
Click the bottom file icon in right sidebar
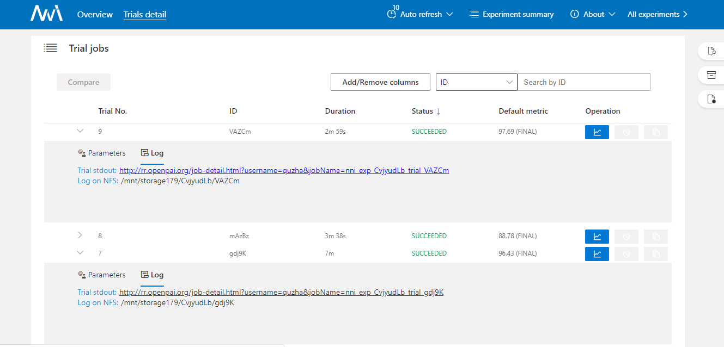711,99
